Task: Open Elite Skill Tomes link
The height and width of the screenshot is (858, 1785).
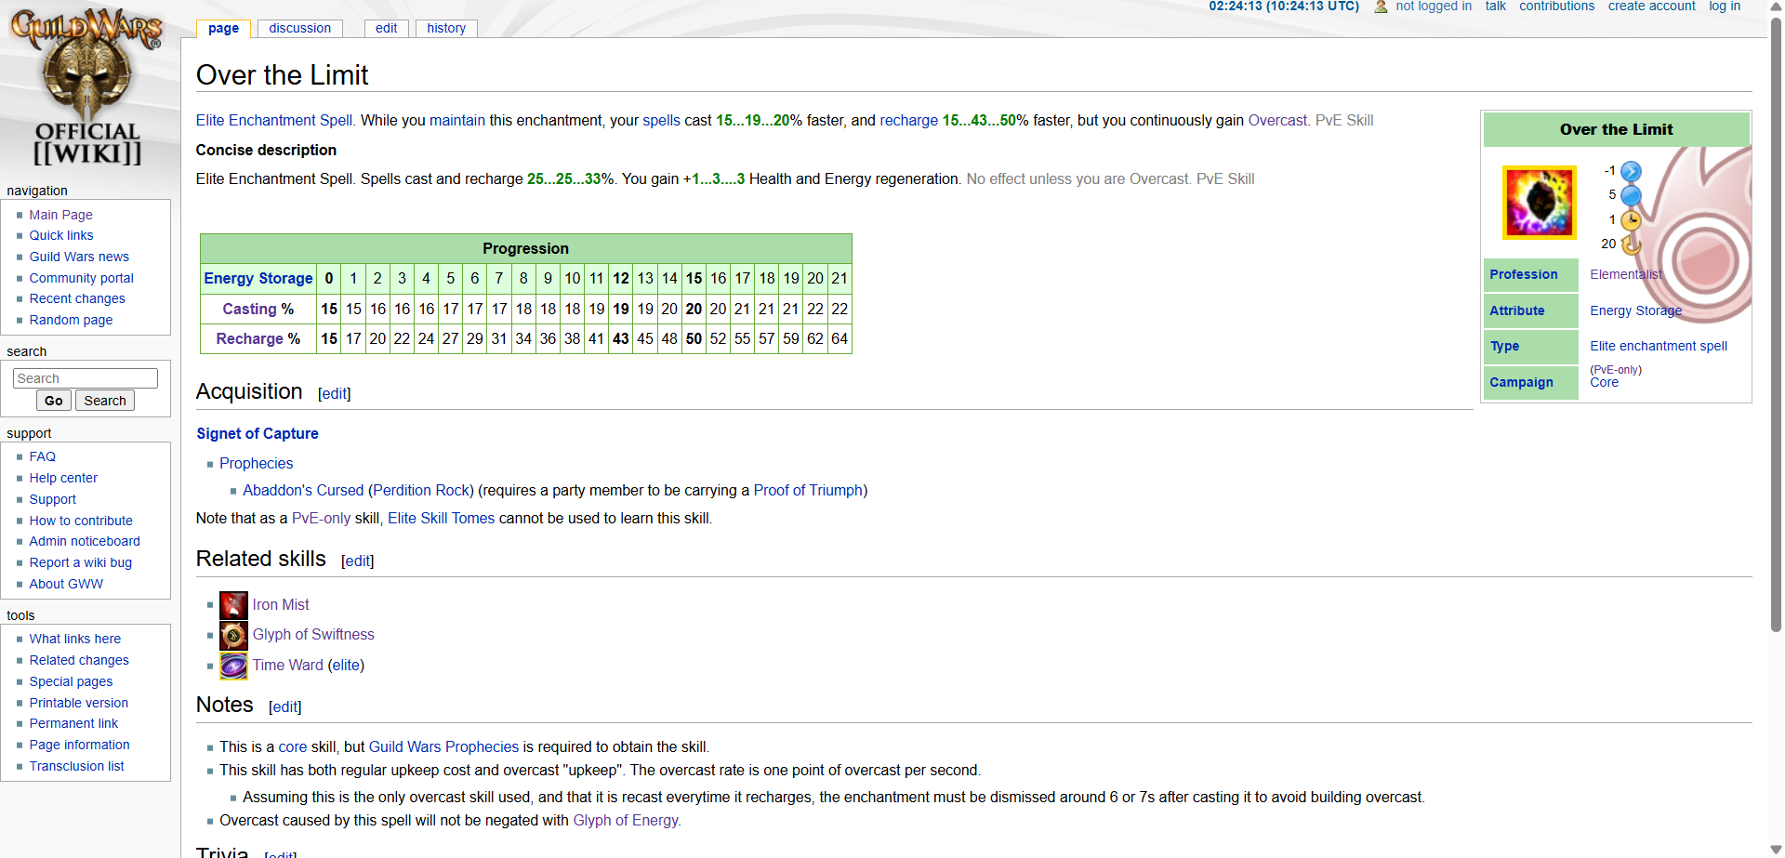Action: coord(441,519)
